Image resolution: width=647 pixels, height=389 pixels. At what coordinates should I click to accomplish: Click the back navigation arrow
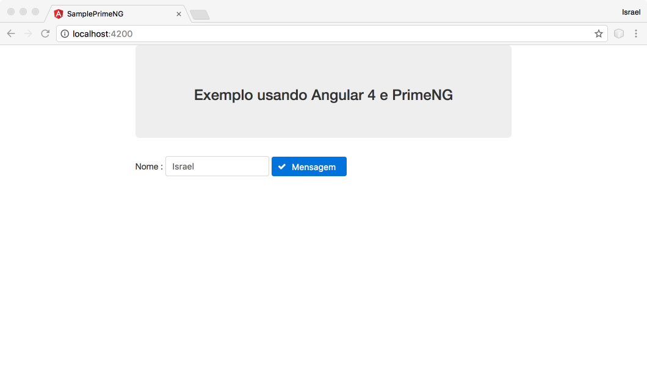tap(10, 34)
